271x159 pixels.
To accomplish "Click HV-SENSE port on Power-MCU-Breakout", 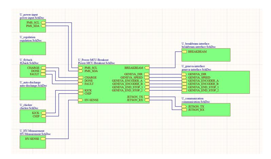I will click(x=81, y=100).
